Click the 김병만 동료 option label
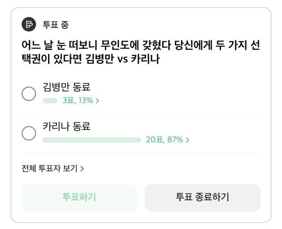282x229 pixels. point(67,87)
